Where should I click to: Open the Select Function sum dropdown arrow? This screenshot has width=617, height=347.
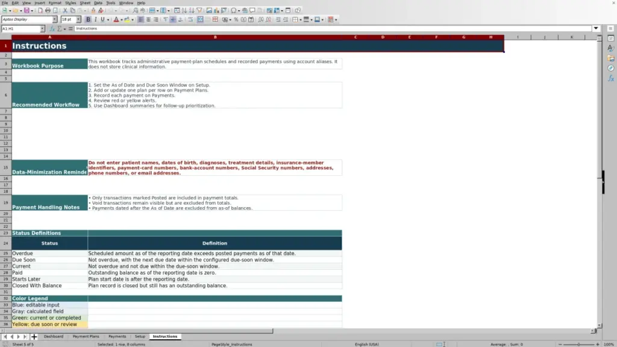(64, 29)
